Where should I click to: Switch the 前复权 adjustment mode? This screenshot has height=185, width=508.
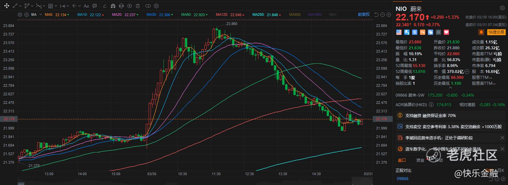[x=364, y=14]
